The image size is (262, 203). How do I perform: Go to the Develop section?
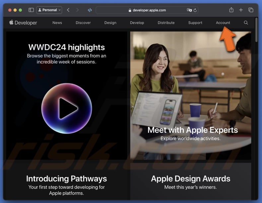point(137,23)
